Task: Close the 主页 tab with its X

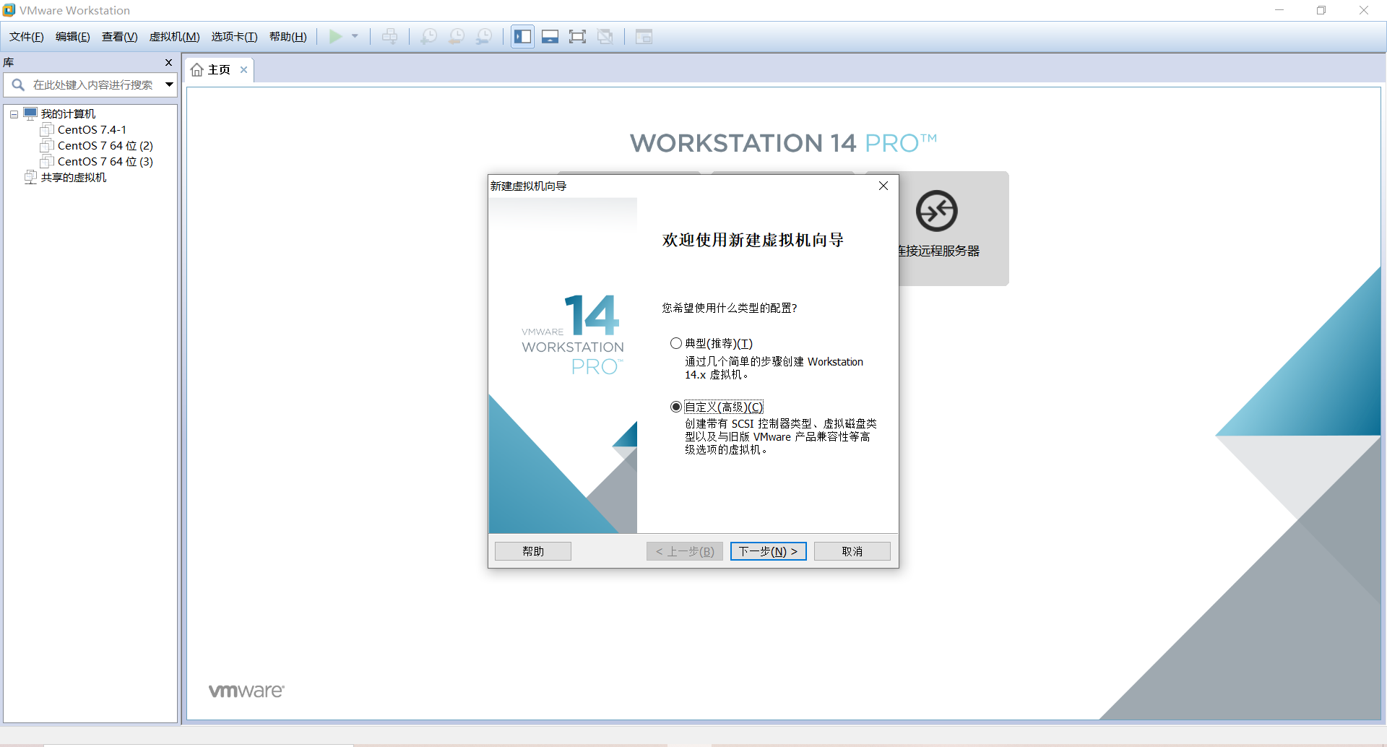Action: point(244,70)
